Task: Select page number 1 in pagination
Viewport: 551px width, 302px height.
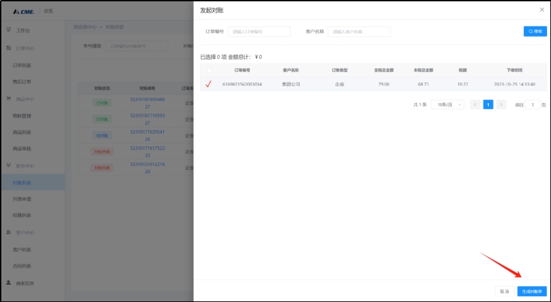Action: pos(488,104)
